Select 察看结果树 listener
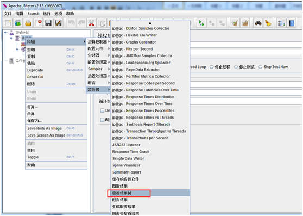 click(x=150, y=193)
